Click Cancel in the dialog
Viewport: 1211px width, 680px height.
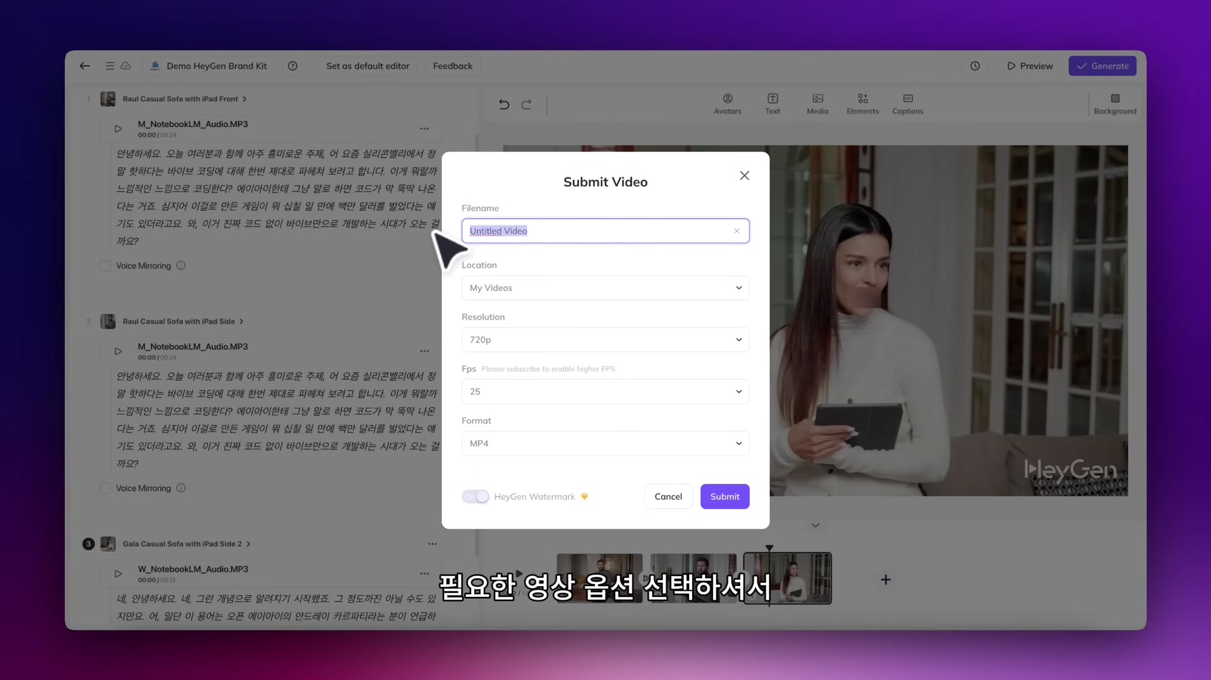[668, 496]
